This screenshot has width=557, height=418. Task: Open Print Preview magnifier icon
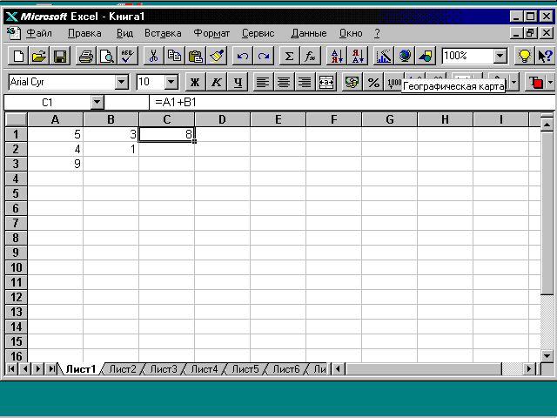click(x=106, y=56)
